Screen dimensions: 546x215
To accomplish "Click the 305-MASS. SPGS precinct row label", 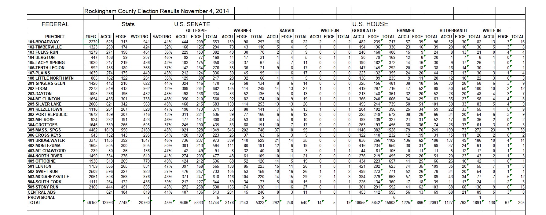I will pyautogui.click(x=44, y=130).
